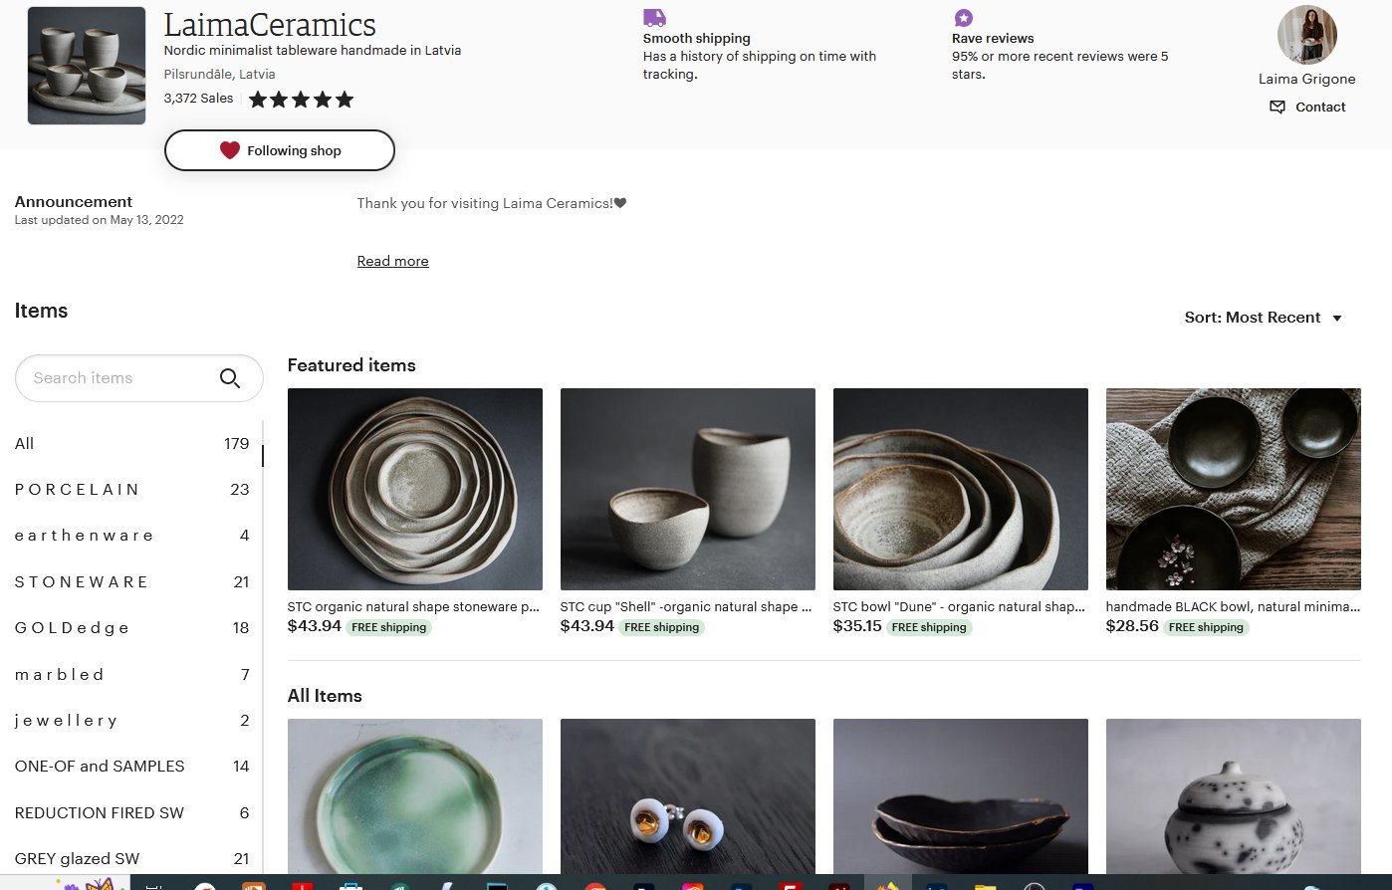Open the stacked stoneware plates featured photo

pyautogui.click(x=414, y=489)
